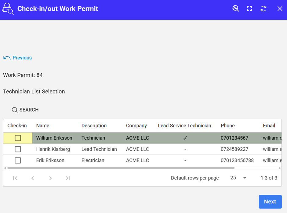Check in William Eriksson checkbox

(18, 138)
